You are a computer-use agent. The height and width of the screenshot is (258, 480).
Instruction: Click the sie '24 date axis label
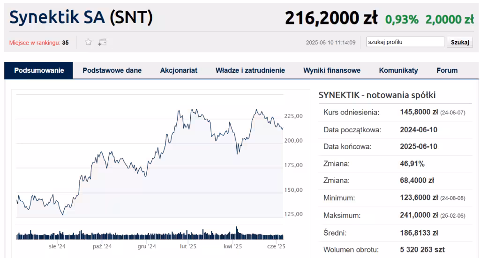point(57,246)
